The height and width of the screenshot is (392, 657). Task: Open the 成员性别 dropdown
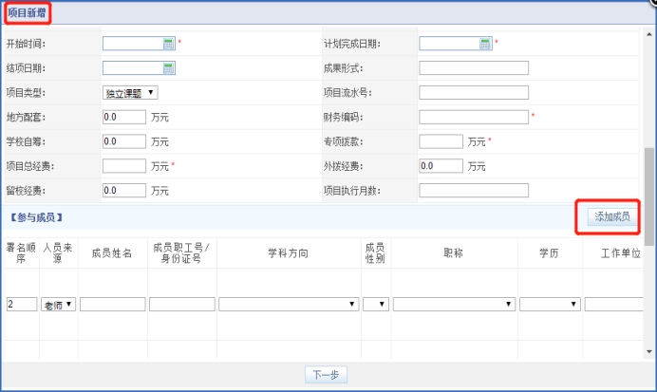click(375, 305)
